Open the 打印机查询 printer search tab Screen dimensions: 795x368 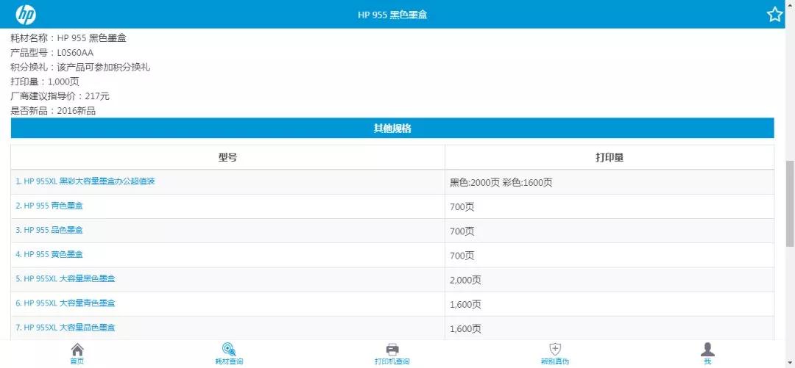coord(392,354)
